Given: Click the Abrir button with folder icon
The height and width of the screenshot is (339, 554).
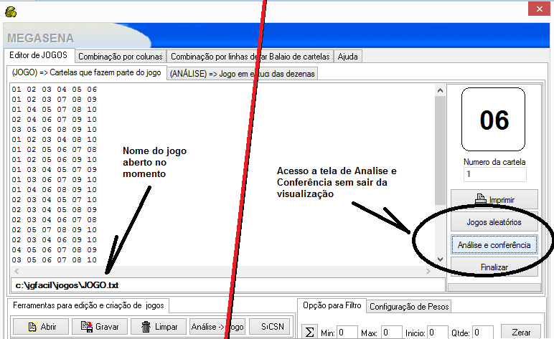Looking at the screenshot, I should [40, 327].
